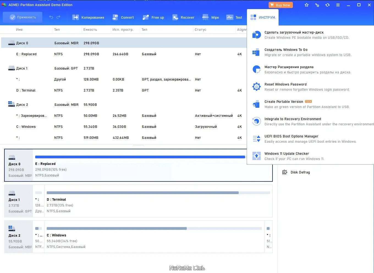Select Reset Windows Password entry
Image resolution: width=374 pixels, height=273 pixels.
(310, 87)
